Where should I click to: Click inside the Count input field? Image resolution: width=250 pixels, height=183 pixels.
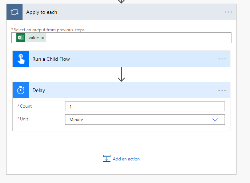click(x=145, y=106)
